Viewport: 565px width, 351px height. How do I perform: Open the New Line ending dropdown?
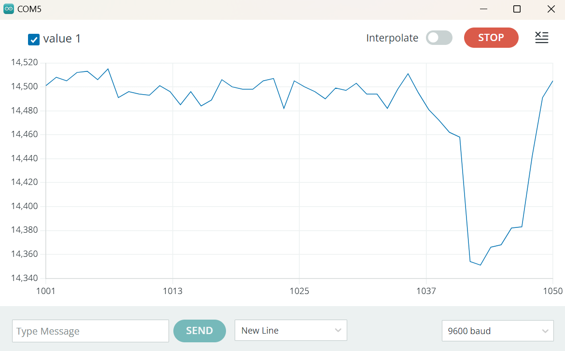pos(291,331)
